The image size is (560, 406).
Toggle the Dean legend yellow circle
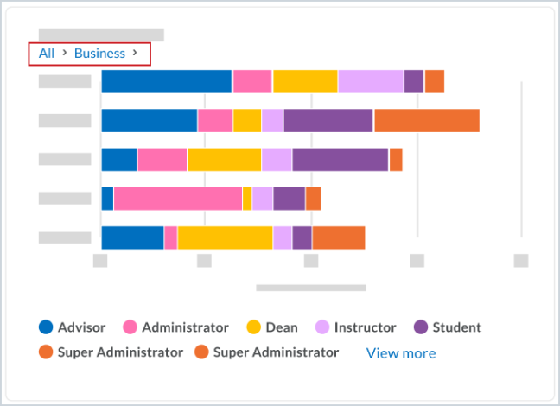(254, 327)
